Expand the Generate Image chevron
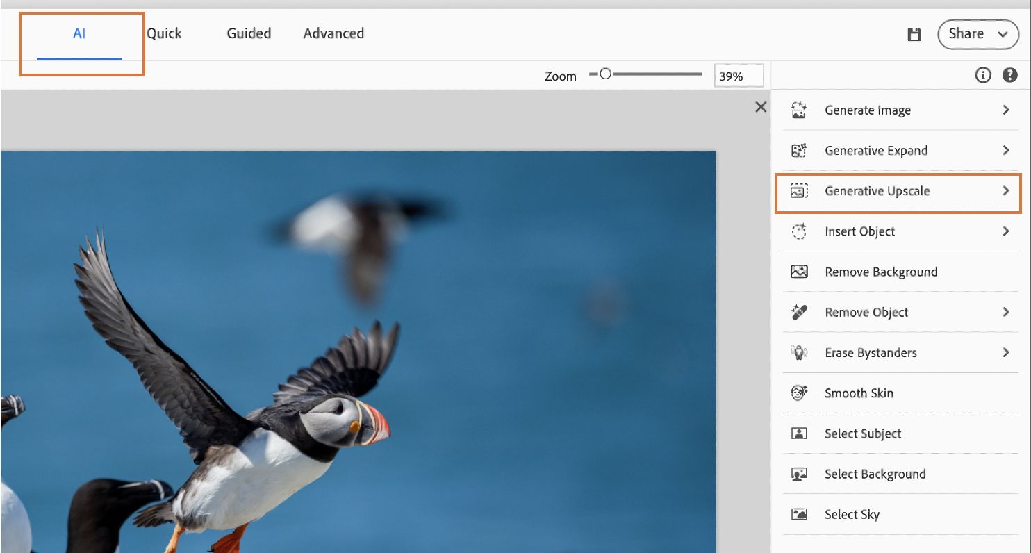 point(1006,110)
